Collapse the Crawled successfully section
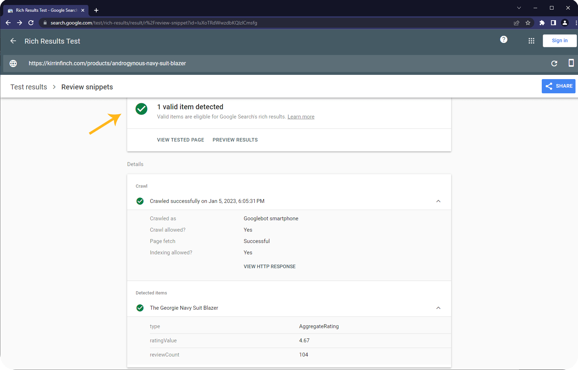 point(438,201)
